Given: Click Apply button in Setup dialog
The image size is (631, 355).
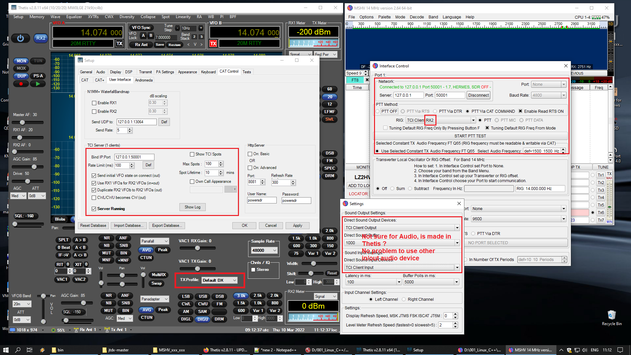Looking at the screenshot, I should [x=297, y=225].
